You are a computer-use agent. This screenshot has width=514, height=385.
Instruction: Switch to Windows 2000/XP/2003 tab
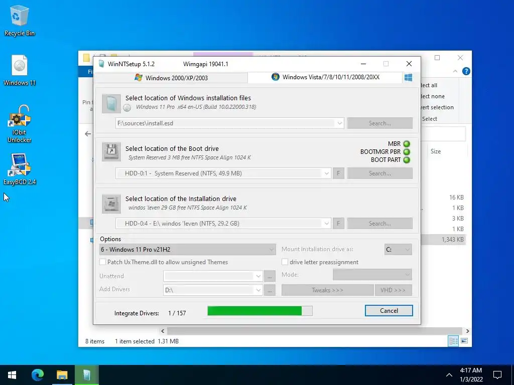pos(171,78)
